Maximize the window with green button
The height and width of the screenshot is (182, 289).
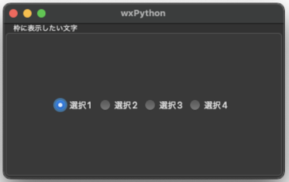point(41,13)
